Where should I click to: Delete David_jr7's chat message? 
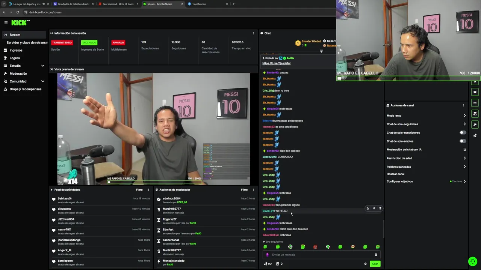pyautogui.click(x=380, y=208)
